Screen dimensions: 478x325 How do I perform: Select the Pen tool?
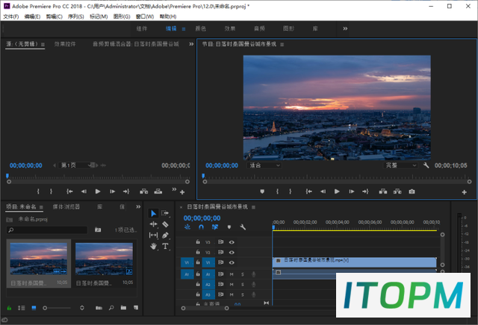coord(165,235)
